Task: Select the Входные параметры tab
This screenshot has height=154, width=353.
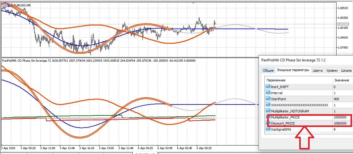Action: [x=293, y=70]
